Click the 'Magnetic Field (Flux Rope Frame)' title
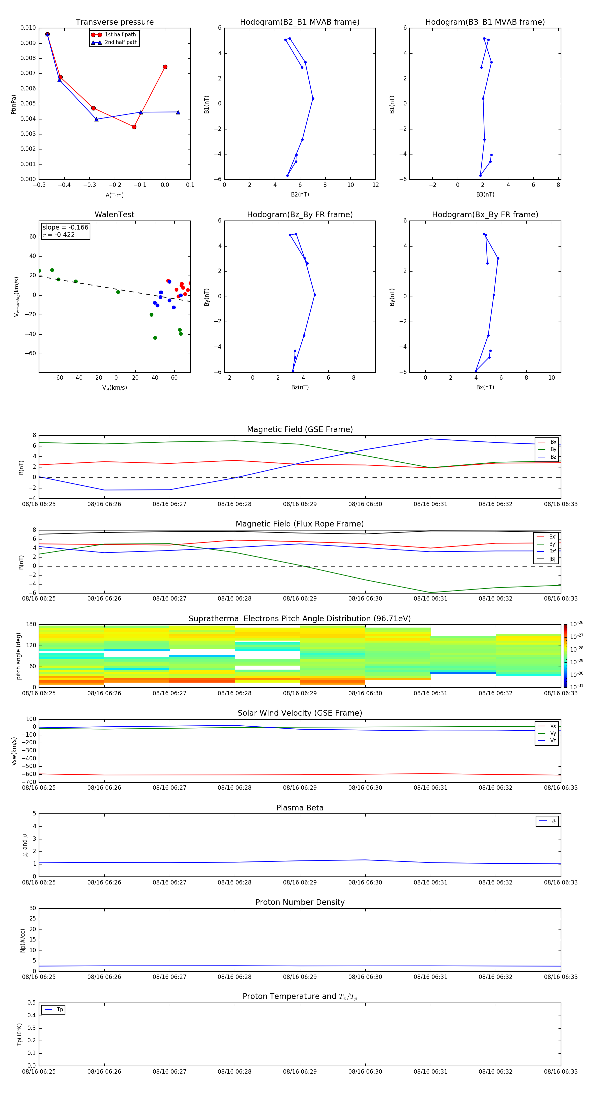Screen dimensions: 600x1101 300,524
